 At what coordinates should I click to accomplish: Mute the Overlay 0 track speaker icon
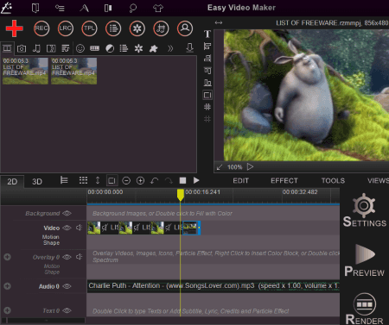(x=80, y=257)
